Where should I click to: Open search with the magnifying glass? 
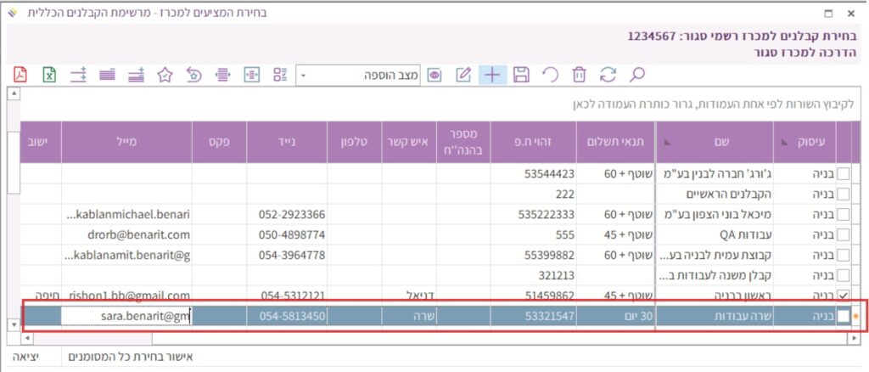click(x=637, y=75)
